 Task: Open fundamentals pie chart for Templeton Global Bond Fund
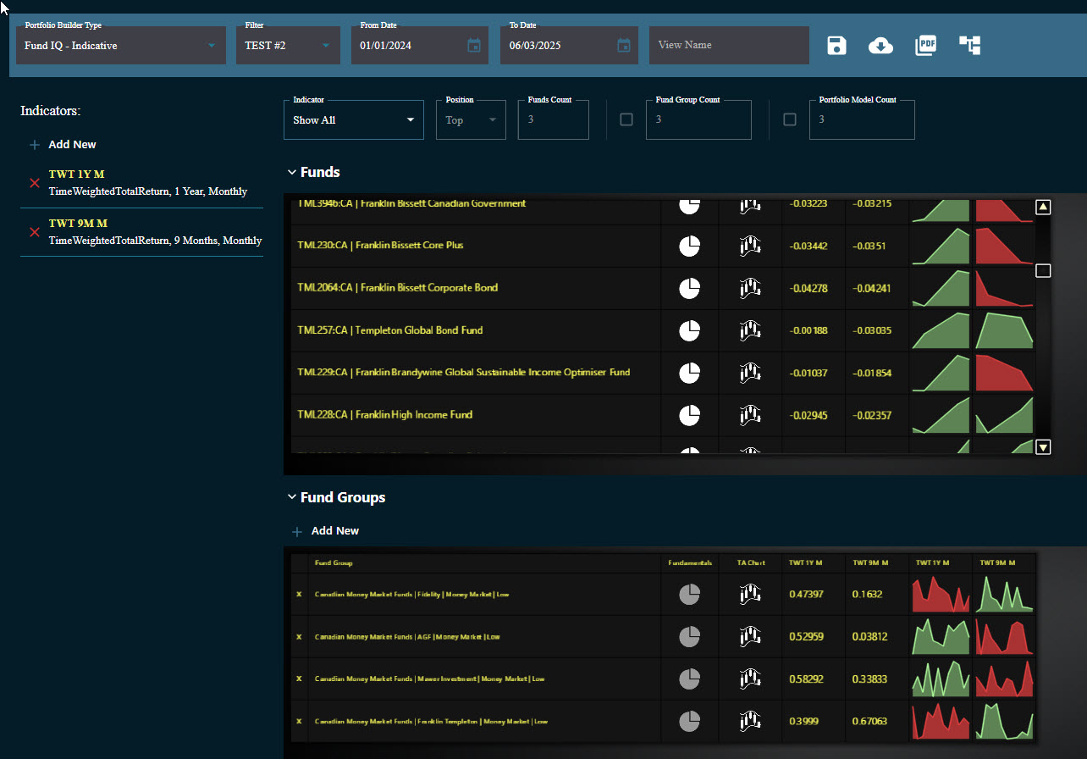coord(689,330)
